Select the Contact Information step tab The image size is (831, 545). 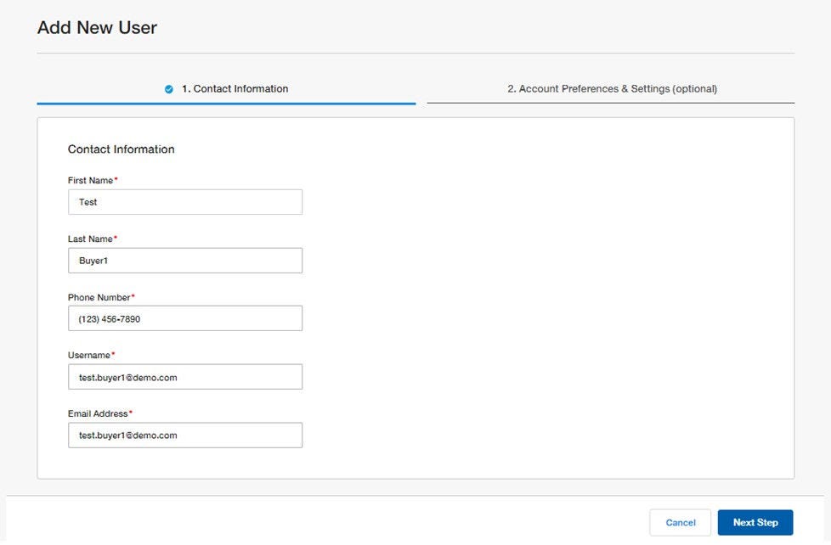pyautogui.click(x=235, y=88)
